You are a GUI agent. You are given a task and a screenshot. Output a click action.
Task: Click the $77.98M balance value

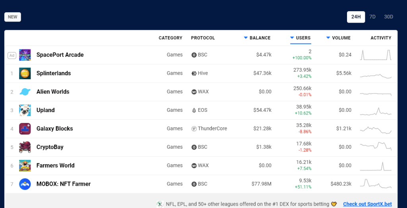click(262, 184)
